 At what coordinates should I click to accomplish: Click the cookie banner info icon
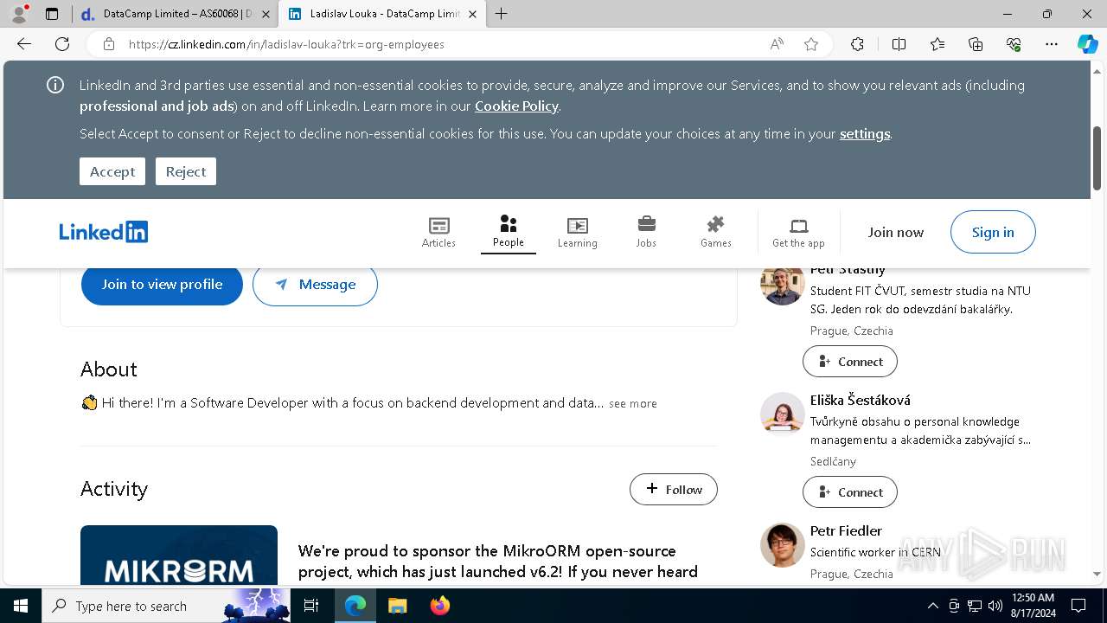click(55, 85)
